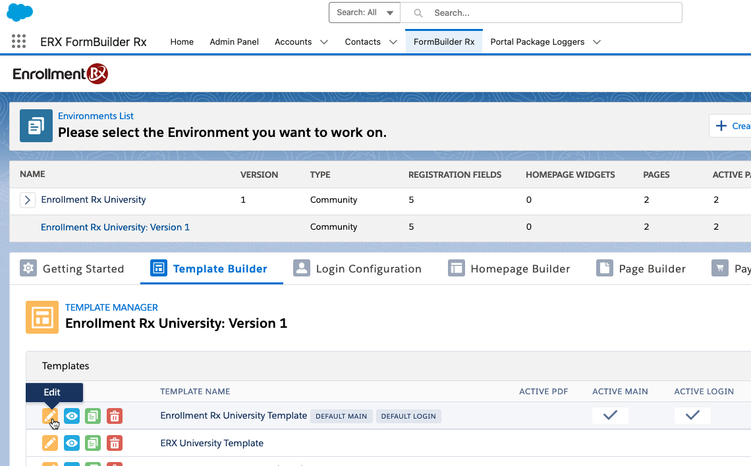Click the orange Template Manager icon
The width and height of the screenshot is (751, 466).
42,317
